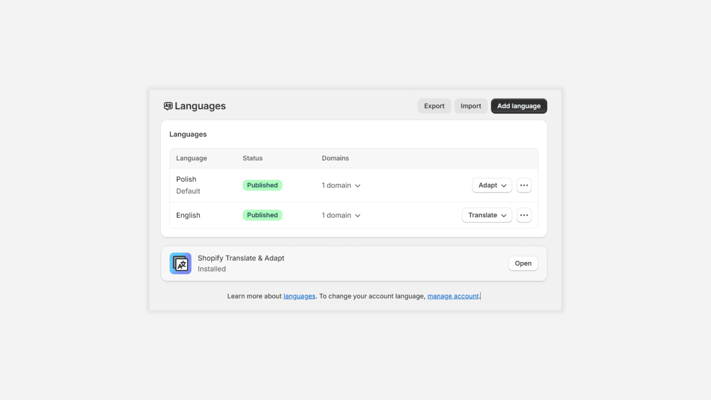Click the Shopify Translate & Adapt app icon

180,263
